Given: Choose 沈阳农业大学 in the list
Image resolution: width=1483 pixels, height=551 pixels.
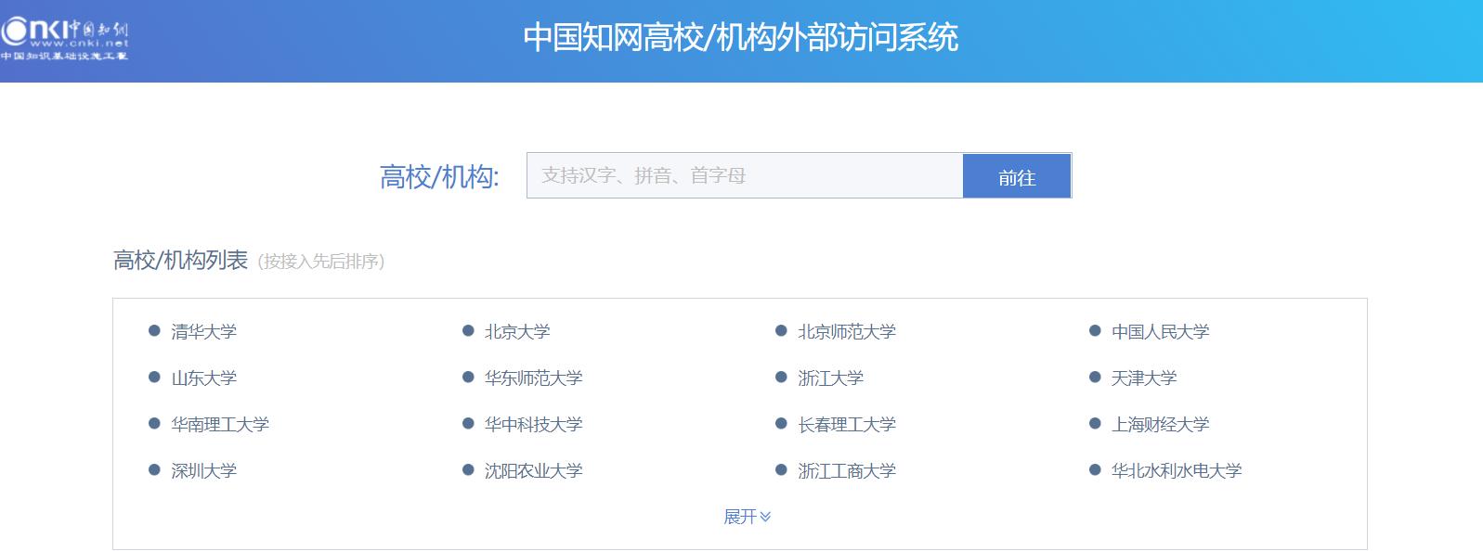Looking at the screenshot, I should pyautogui.click(x=533, y=470).
